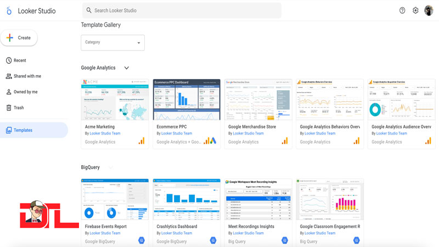Open Looker Studio Team link under Acme Marketing
Image resolution: width=439 pixels, height=247 pixels.
point(105,133)
